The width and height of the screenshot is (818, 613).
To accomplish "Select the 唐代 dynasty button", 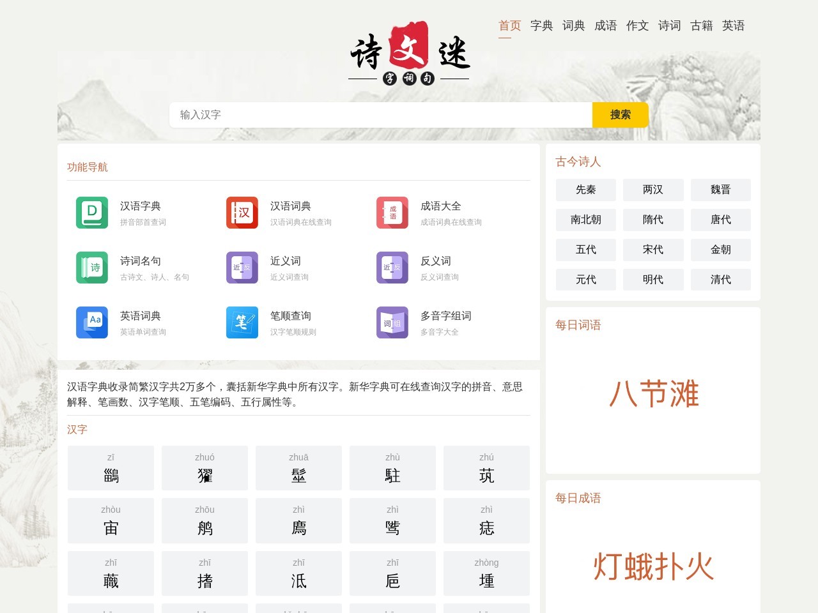I will pos(721,220).
